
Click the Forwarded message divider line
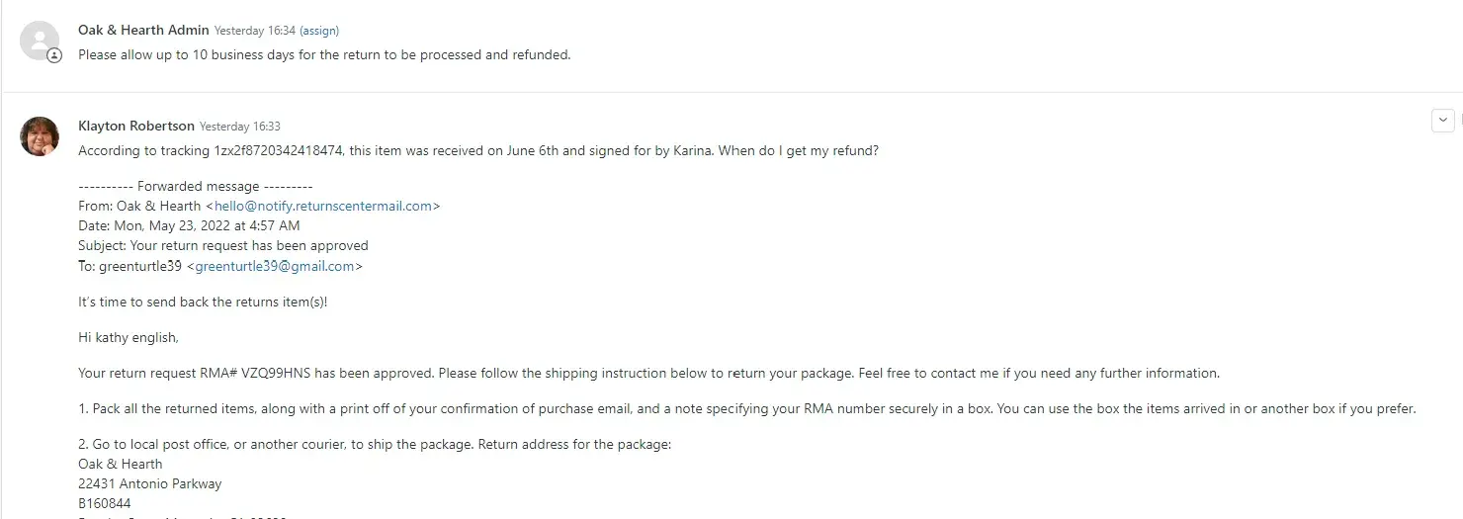pyautogui.click(x=195, y=187)
